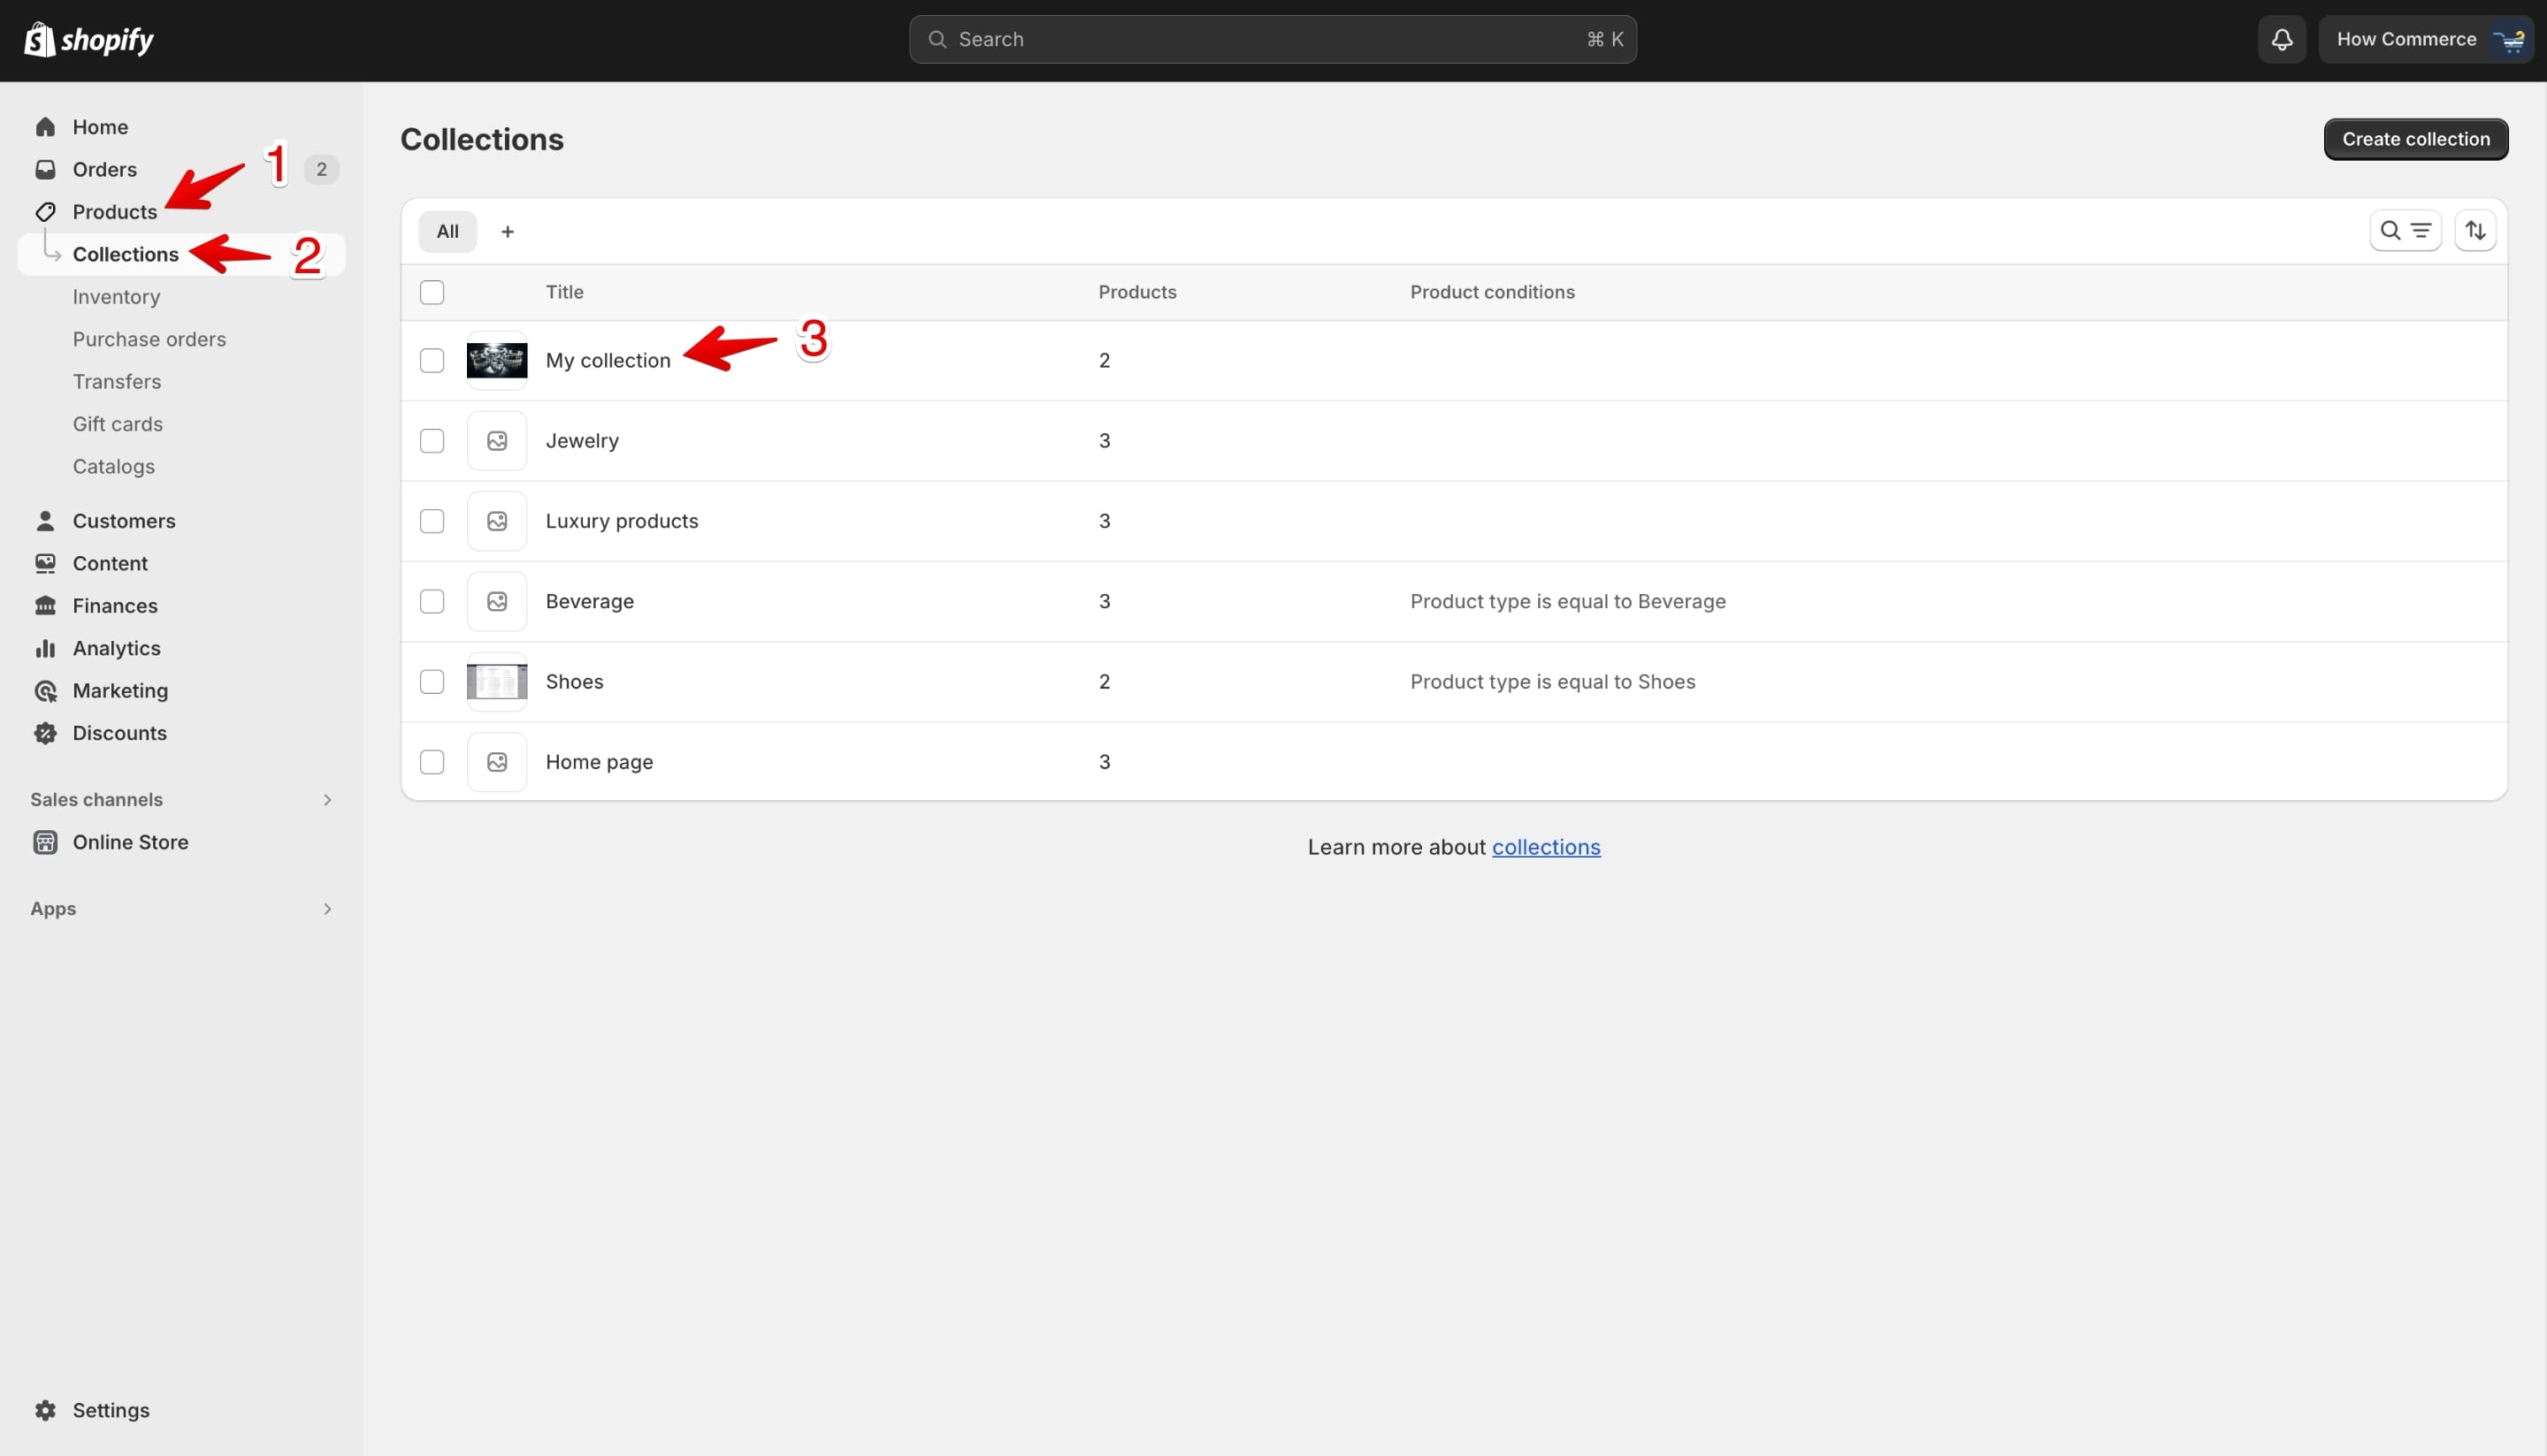Open the Luxury products collection title
The width and height of the screenshot is (2547, 1456).
621,521
